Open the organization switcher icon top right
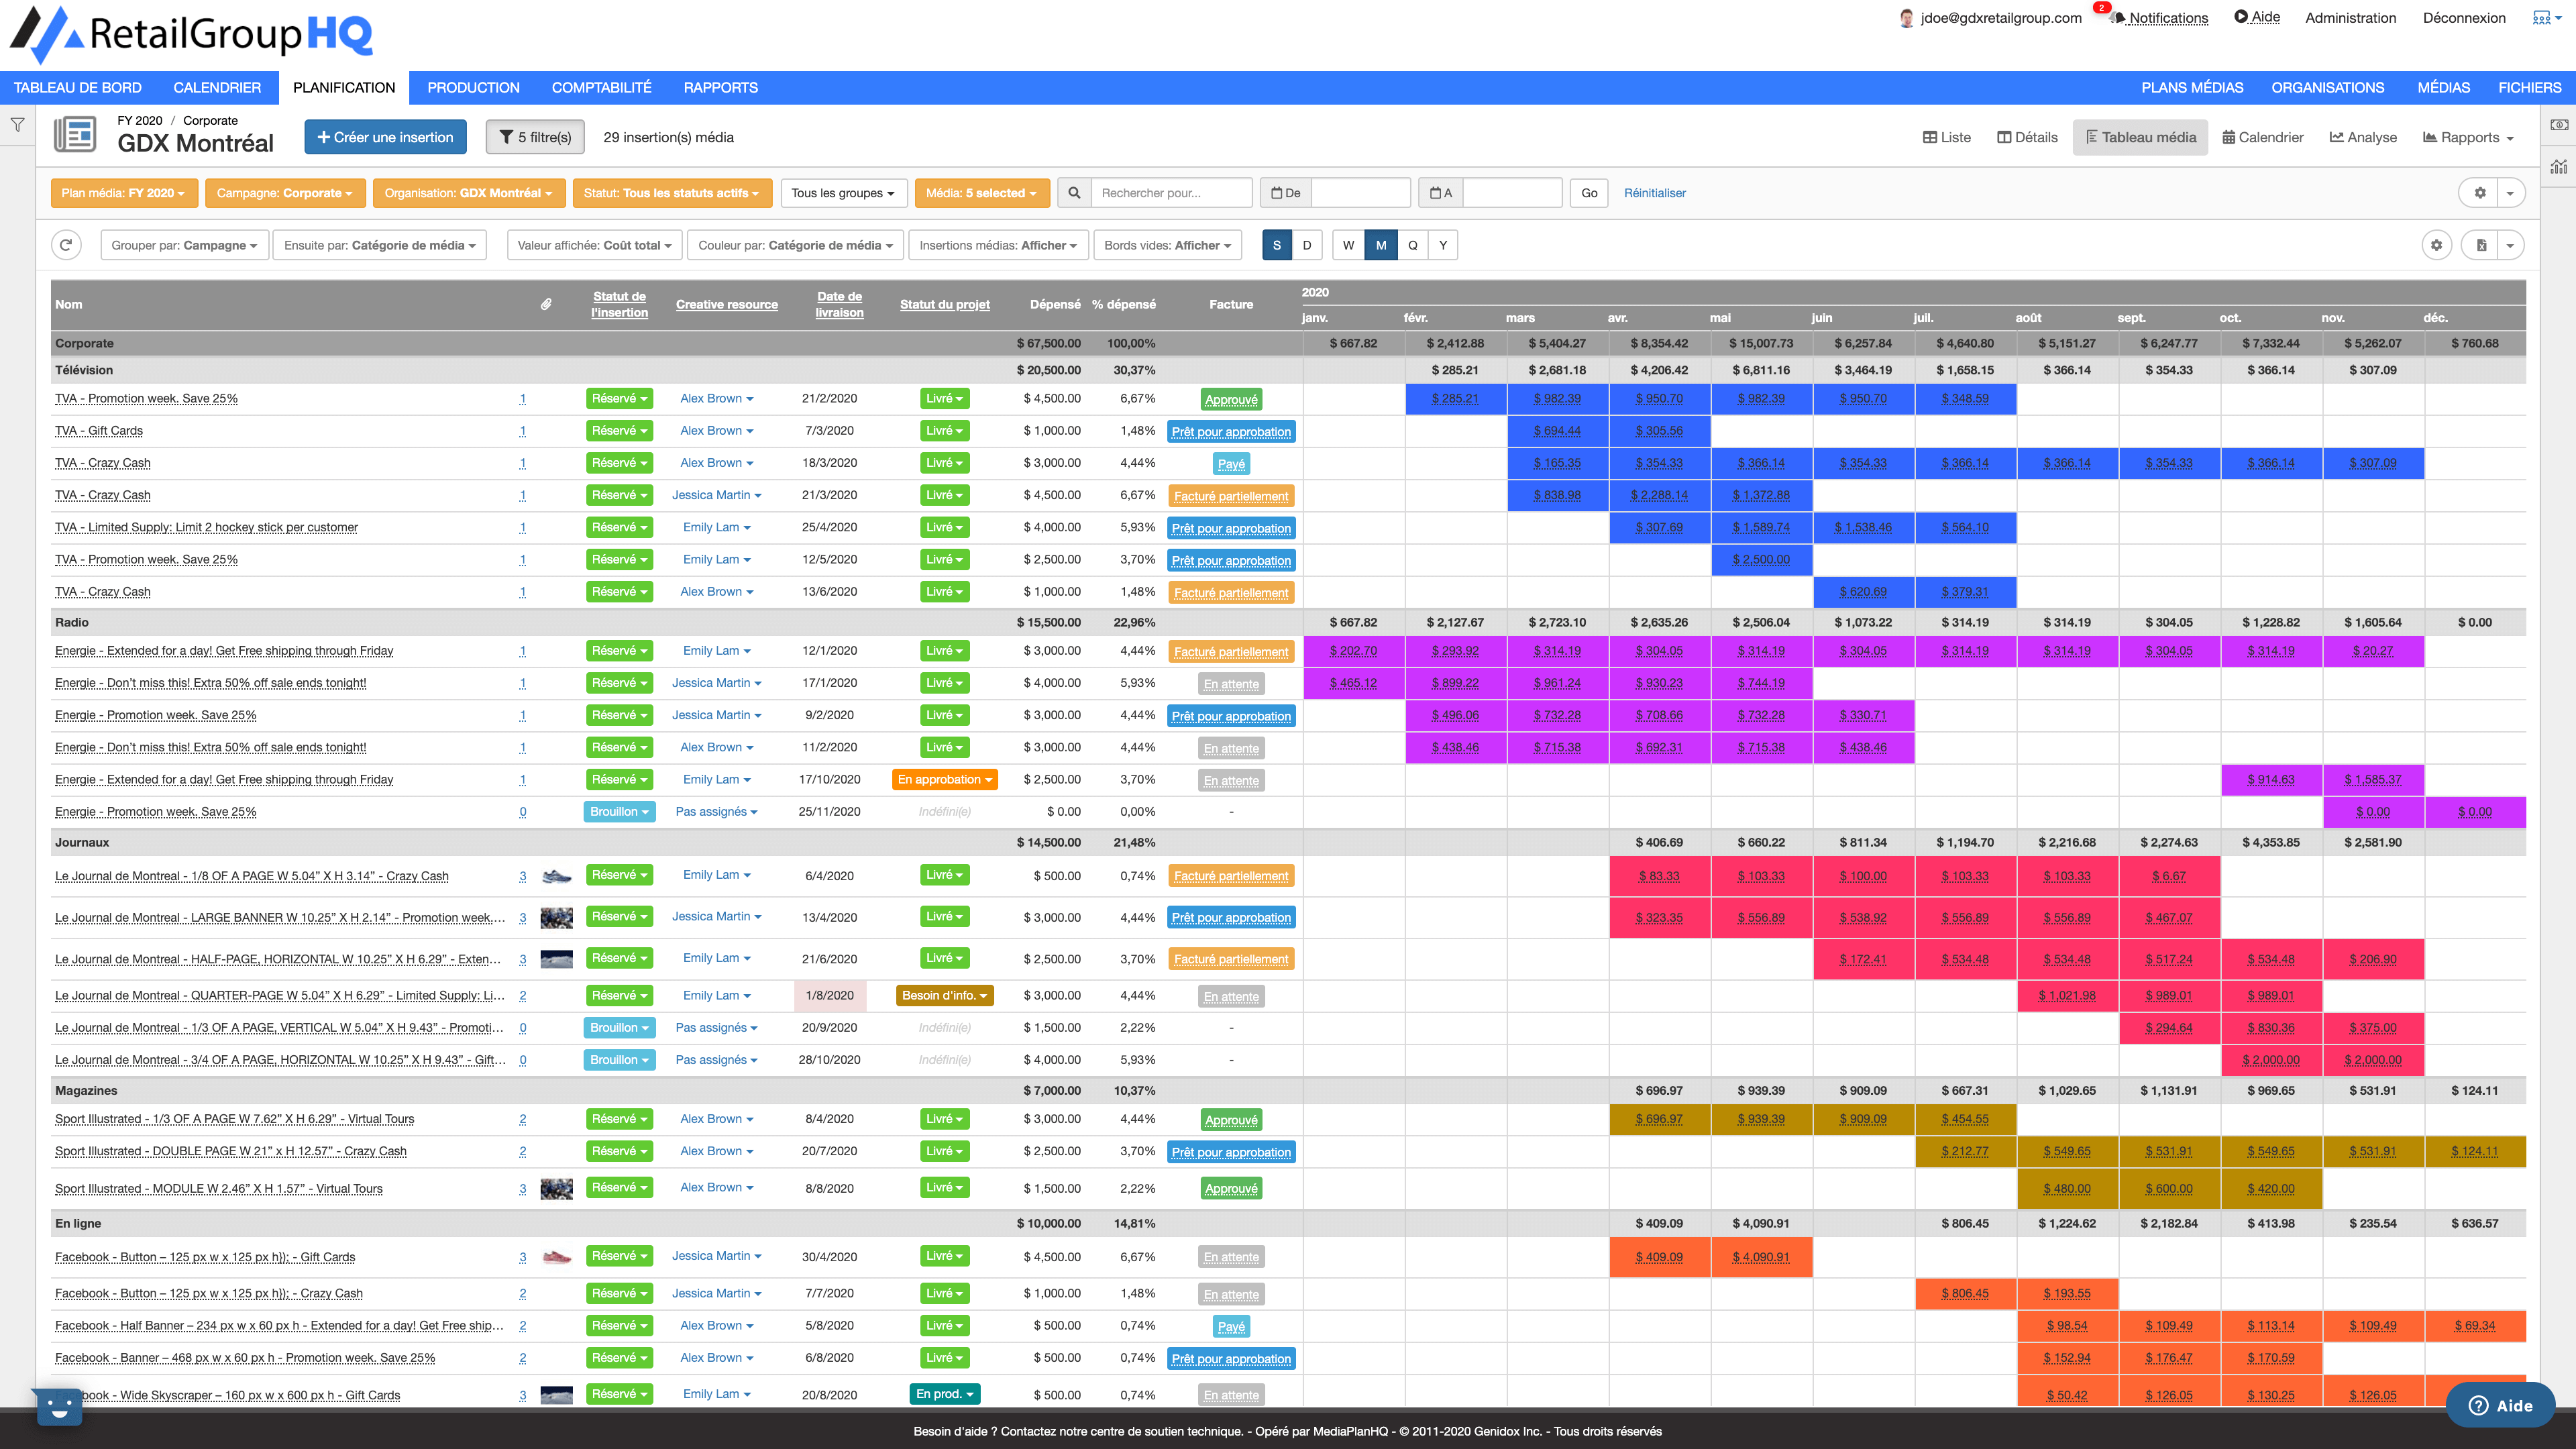This screenshot has width=2576, height=1449. tap(2546, 18)
